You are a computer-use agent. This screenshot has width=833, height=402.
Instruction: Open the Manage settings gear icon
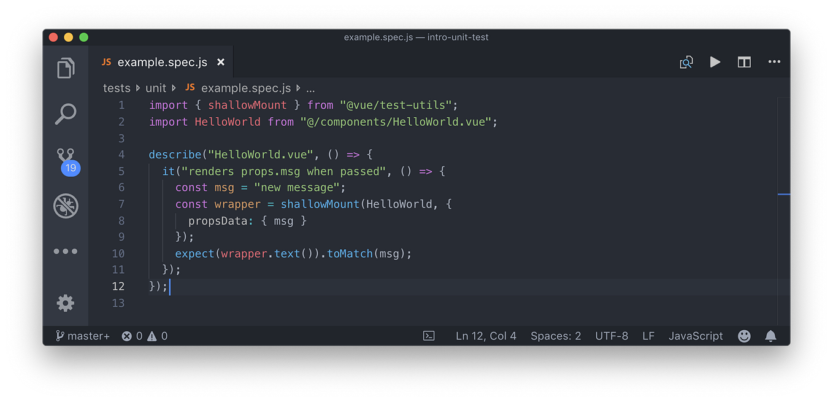[x=66, y=303]
